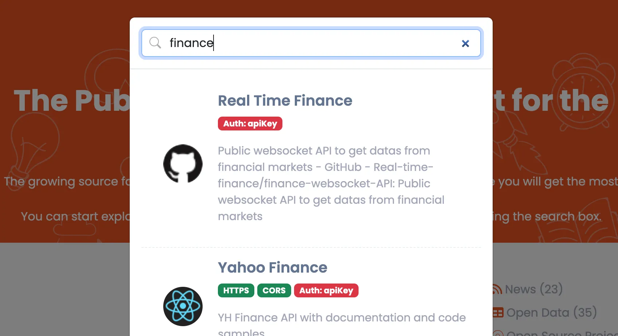The image size is (618, 336).
Task: Focus the finance search input field
Action: pos(292,43)
